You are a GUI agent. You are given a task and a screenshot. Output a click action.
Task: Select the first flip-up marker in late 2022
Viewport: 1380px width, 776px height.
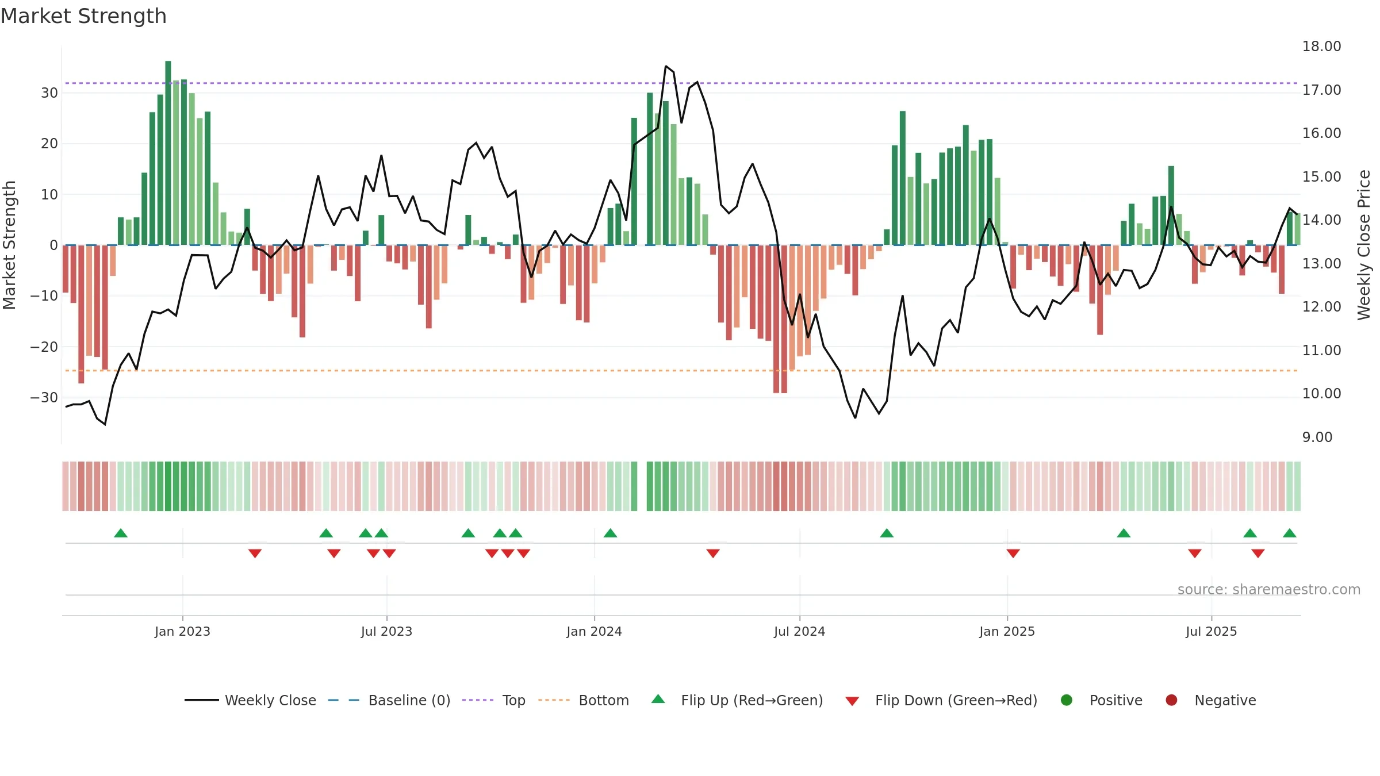pyautogui.click(x=121, y=533)
